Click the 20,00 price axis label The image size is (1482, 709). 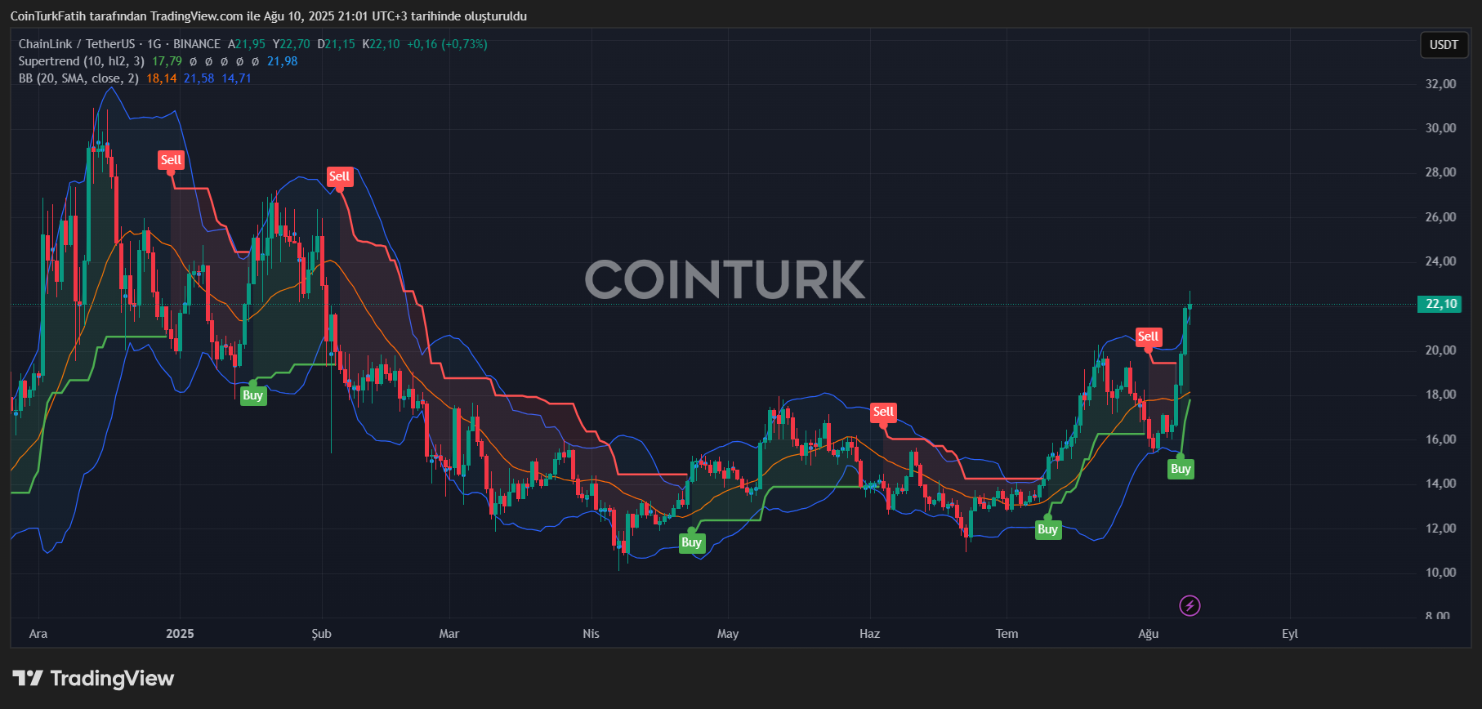[1440, 350]
